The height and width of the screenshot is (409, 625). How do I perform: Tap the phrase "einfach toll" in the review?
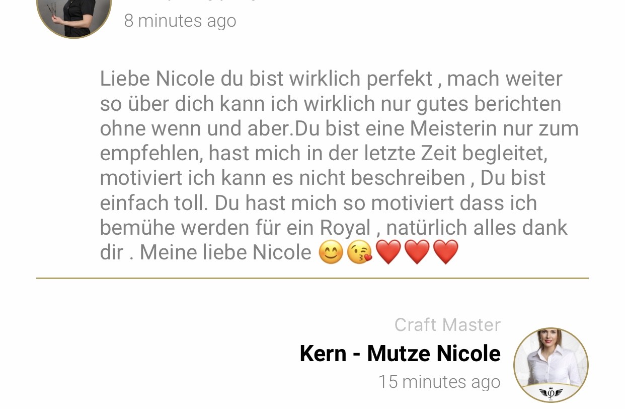click(154, 203)
